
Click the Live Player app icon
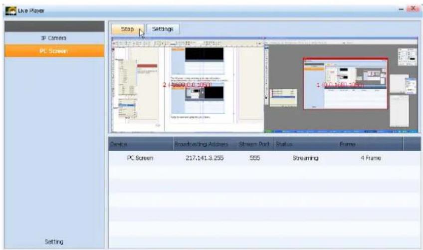pyautogui.click(x=10, y=10)
